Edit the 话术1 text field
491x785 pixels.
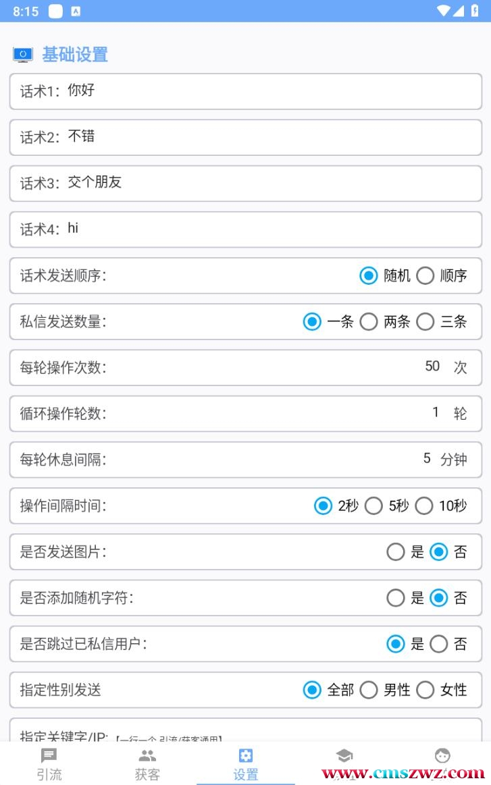click(x=270, y=91)
